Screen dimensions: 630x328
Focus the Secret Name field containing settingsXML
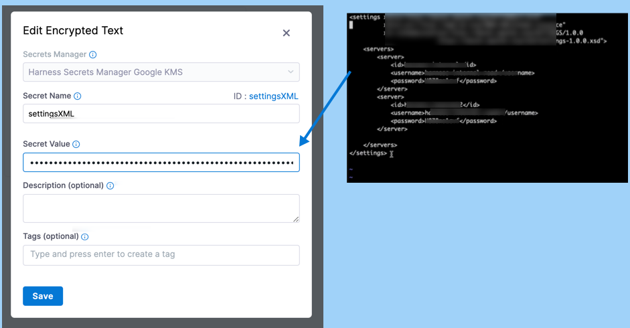161,114
